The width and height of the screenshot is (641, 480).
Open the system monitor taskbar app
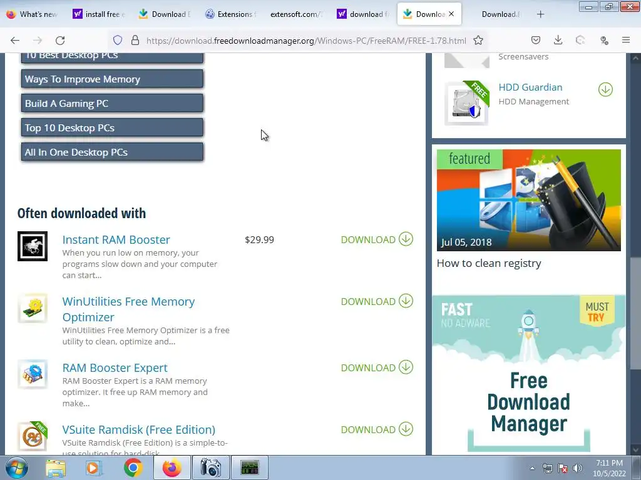click(249, 467)
